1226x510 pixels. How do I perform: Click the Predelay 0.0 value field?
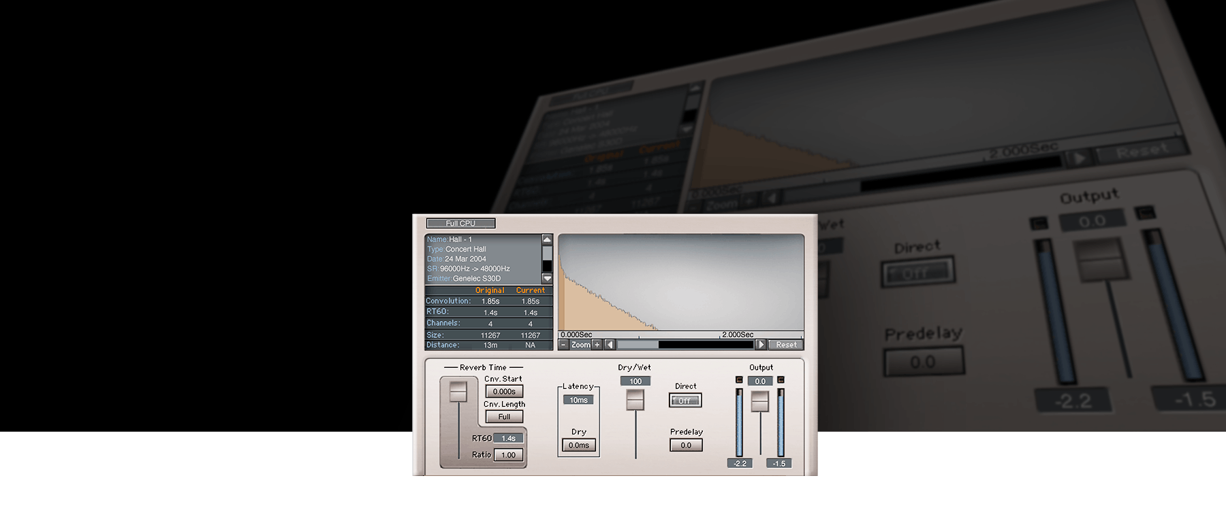tap(686, 445)
